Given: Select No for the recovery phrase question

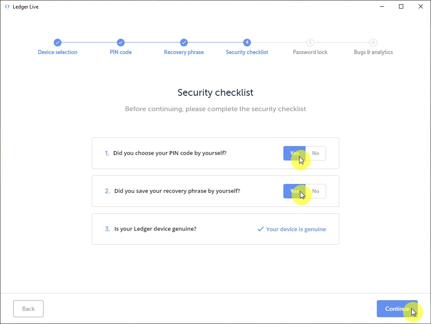Looking at the screenshot, I should pyautogui.click(x=316, y=191).
